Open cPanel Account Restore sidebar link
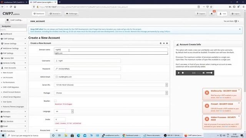This screenshot has height=138, width=246. pyautogui.click(x=12, y=92)
